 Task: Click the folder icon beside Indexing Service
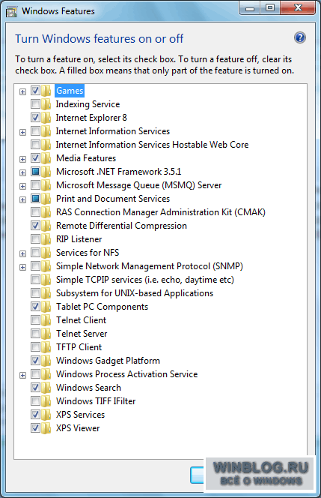coord(46,104)
